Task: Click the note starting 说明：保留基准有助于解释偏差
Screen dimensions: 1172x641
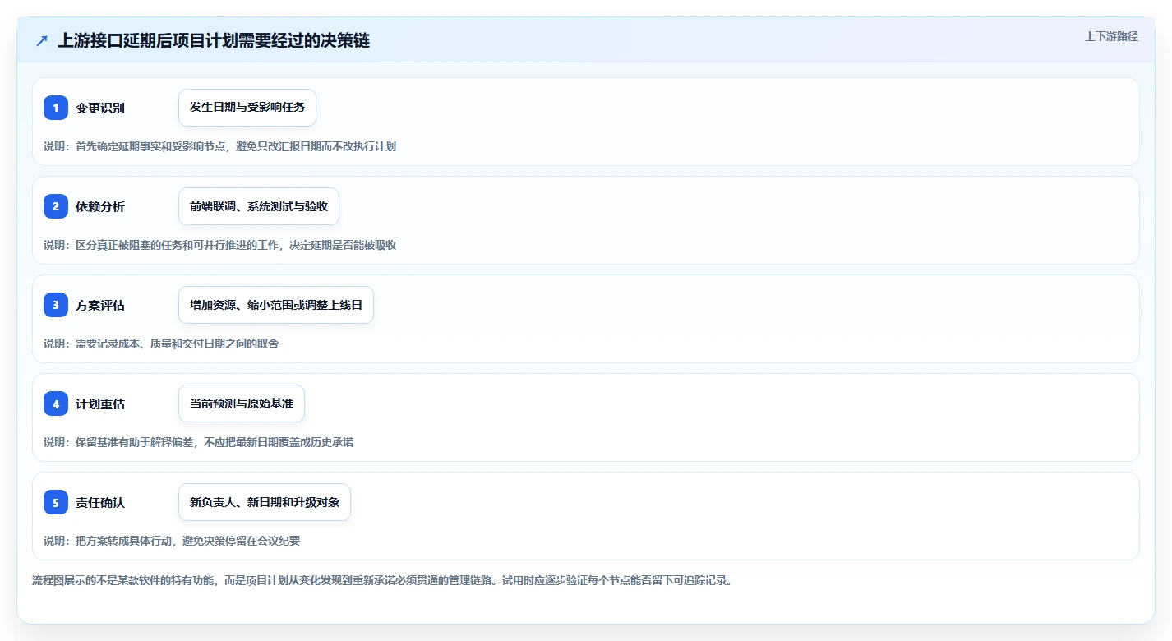Action: click(x=199, y=442)
